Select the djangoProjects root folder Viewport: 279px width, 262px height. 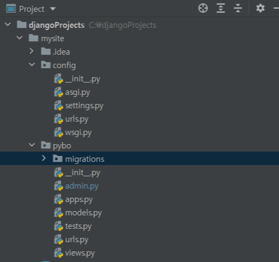coord(56,25)
